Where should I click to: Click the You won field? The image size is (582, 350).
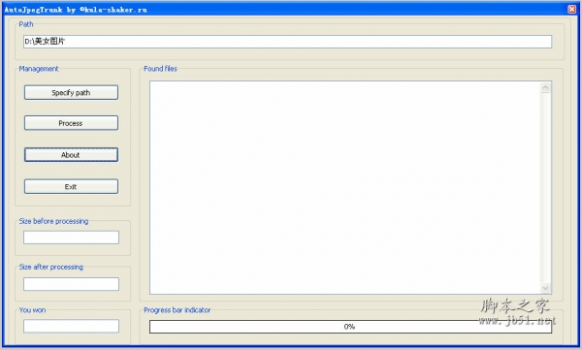[x=71, y=326]
